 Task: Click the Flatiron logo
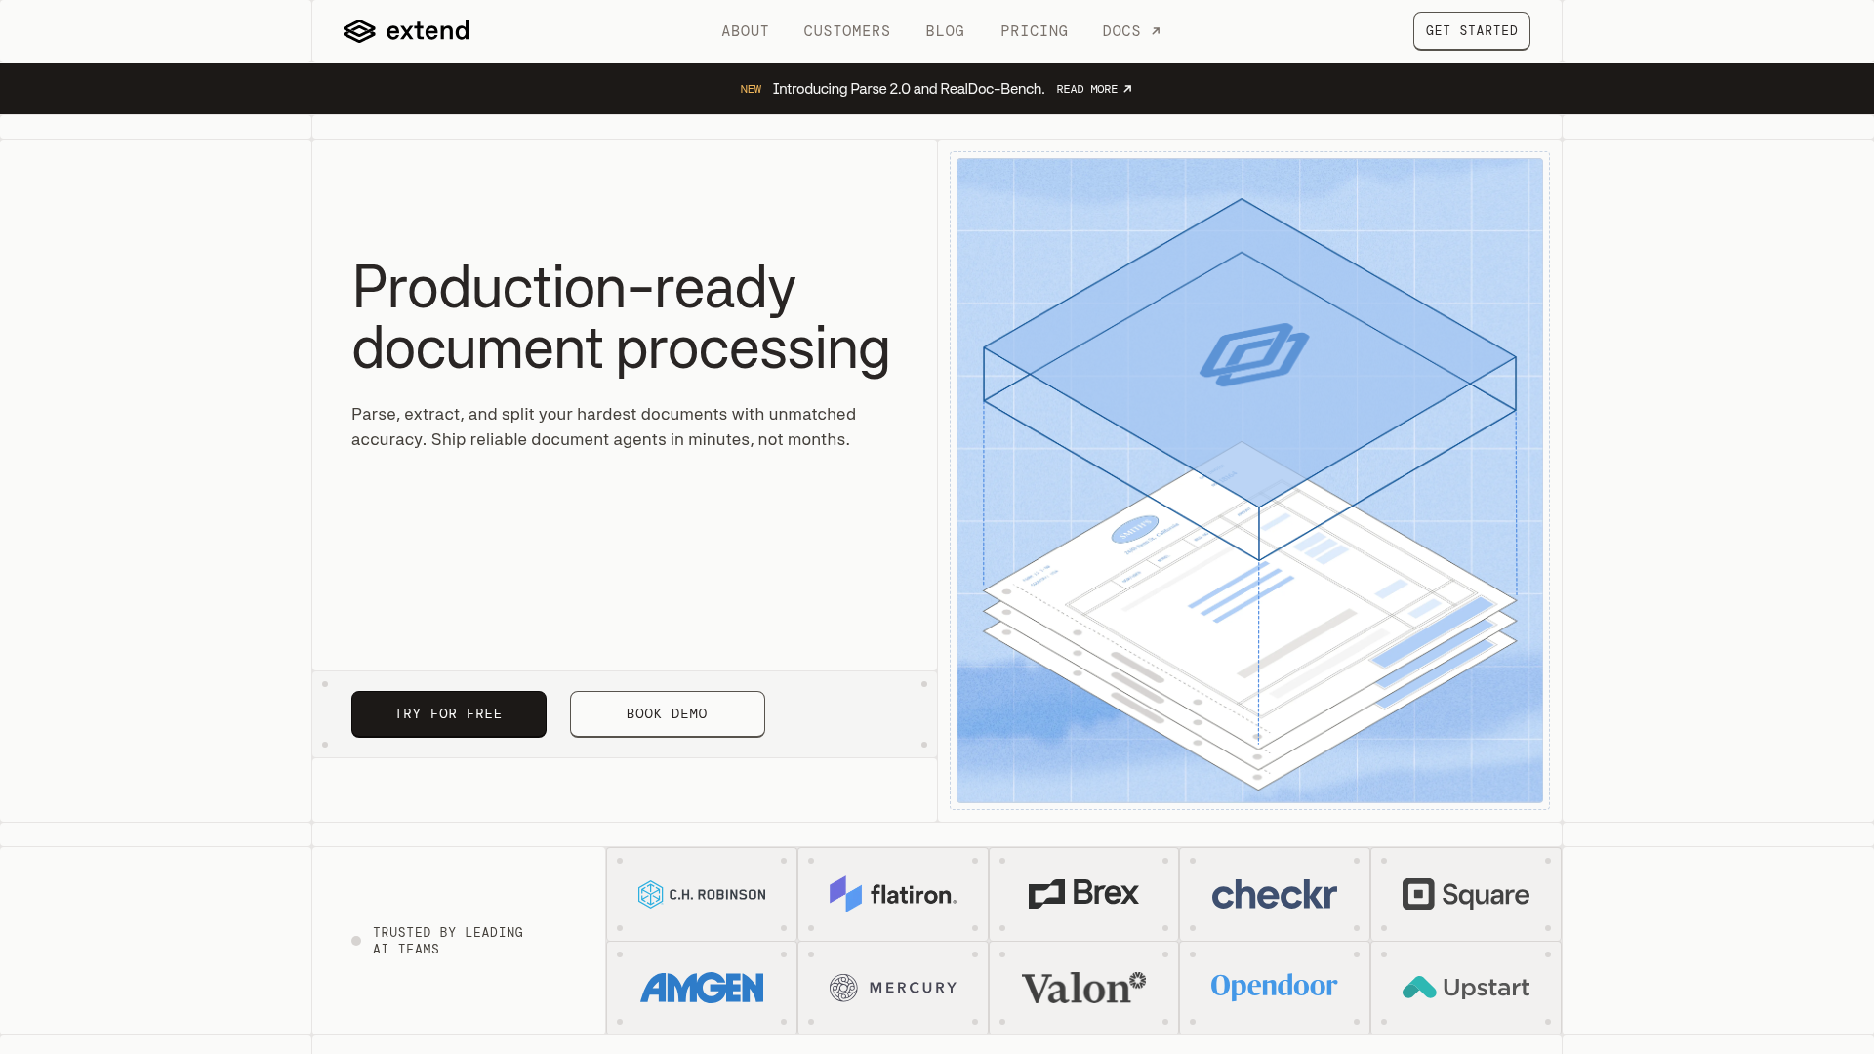[x=893, y=894]
